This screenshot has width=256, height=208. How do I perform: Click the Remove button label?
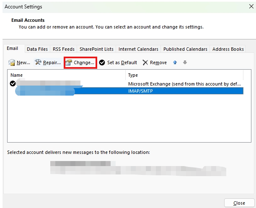point(158,62)
